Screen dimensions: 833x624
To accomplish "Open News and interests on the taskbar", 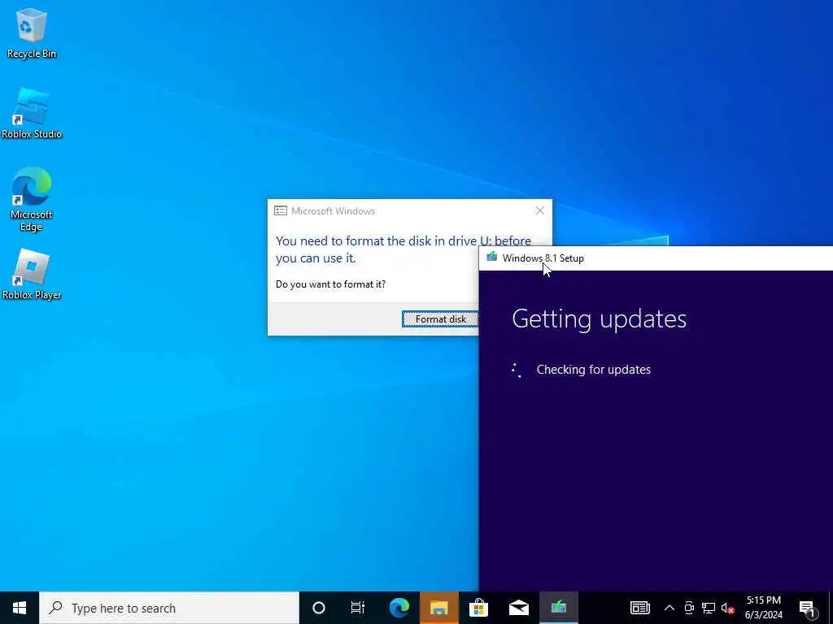I will click(x=639, y=608).
